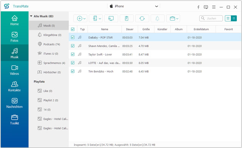Open Videos section
The image size is (242, 148).
[14, 70]
